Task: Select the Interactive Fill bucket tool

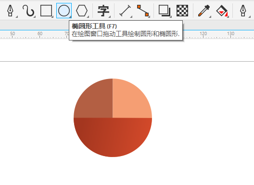Action: pos(222,11)
